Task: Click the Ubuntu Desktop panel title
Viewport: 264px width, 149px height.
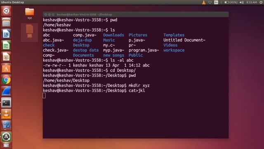Action: click(12, 2)
